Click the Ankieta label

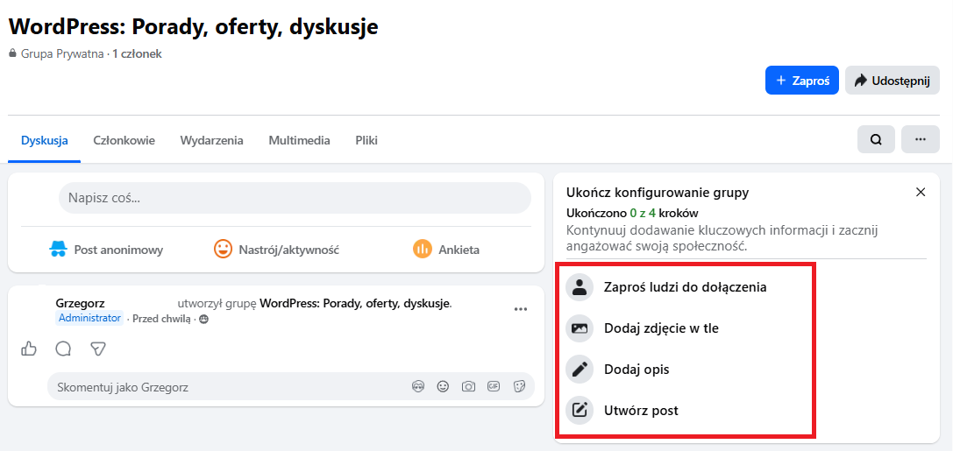(459, 250)
